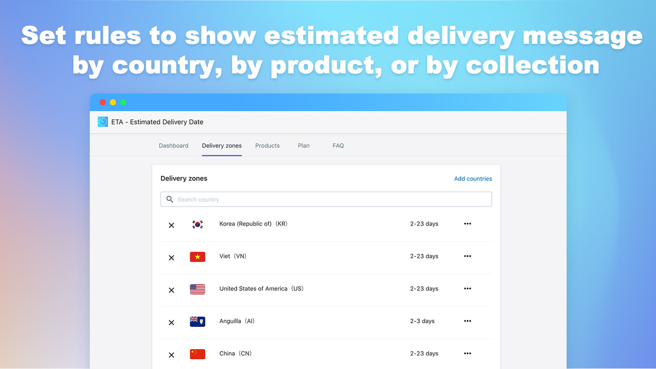Screen dimensions: 656x369
Task: Click the search magnifier icon
Action: [170, 199]
